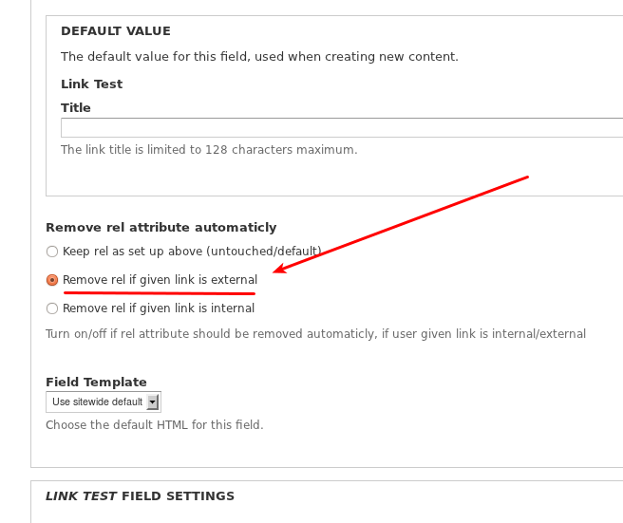Select 'Keep rel as set up above' radio button
Screen dimensions: 623x523
point(52,252)
